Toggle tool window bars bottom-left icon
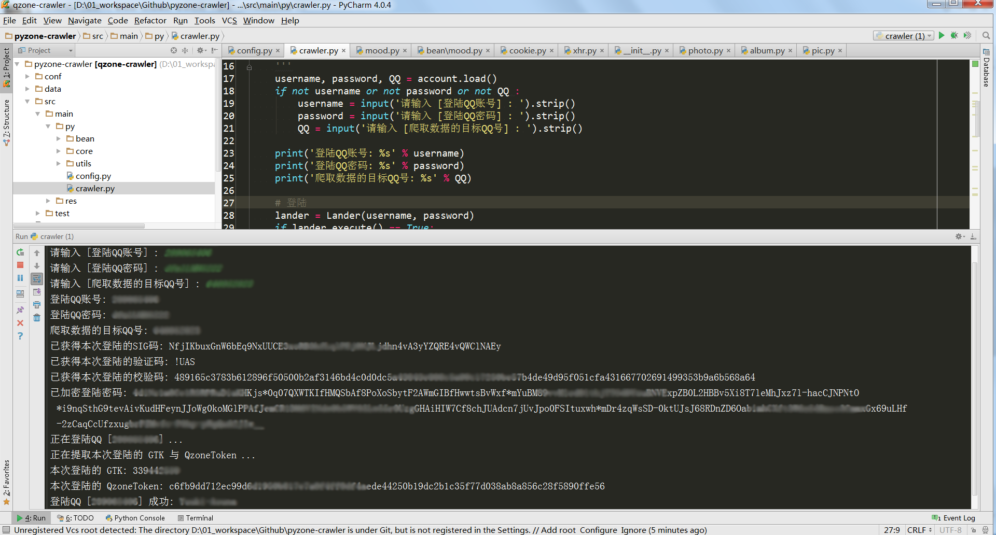The height and width of the screenshot is (535, 996). (x=6, y=530)
